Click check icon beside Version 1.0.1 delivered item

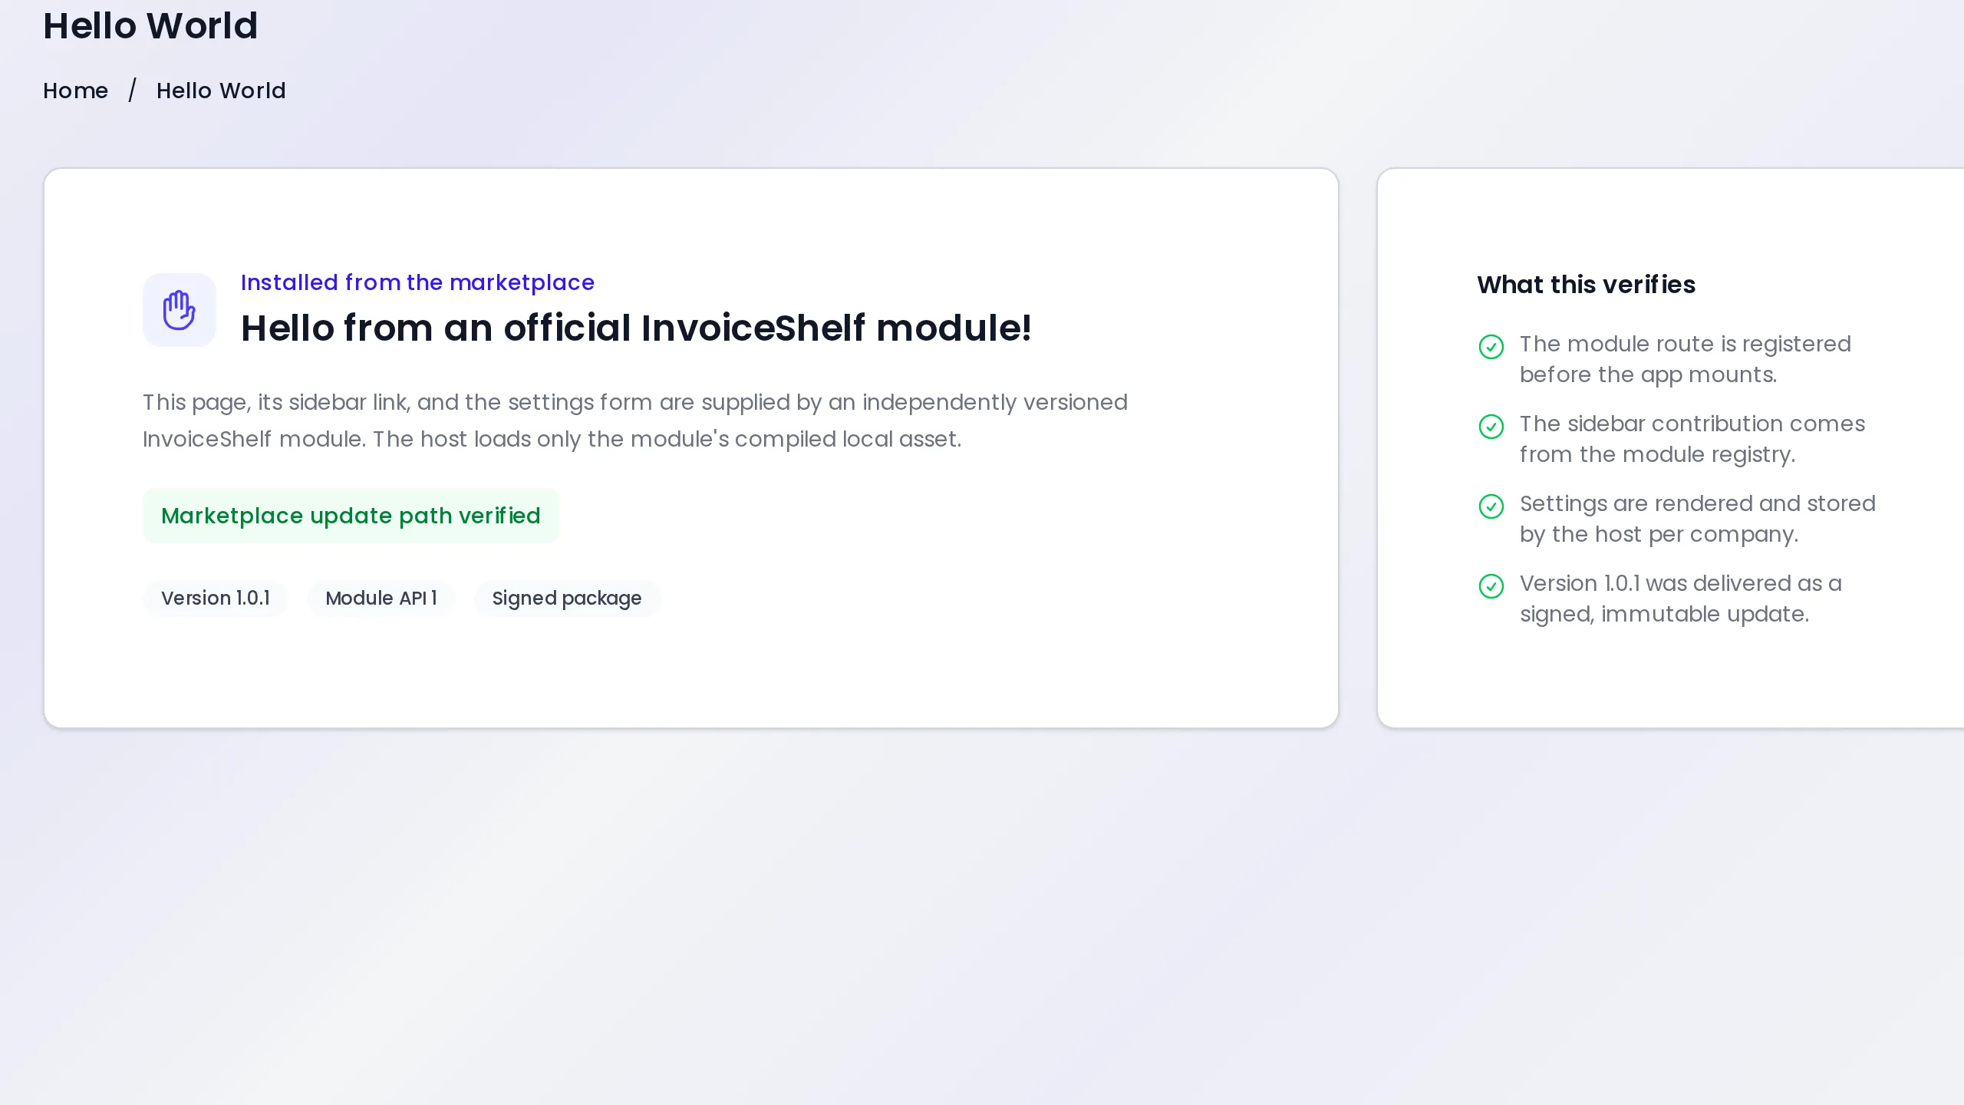(x=1491, y=586)
